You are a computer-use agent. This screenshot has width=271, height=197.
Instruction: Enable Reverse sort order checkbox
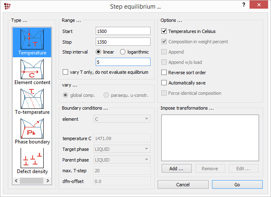tap(164, 73)
